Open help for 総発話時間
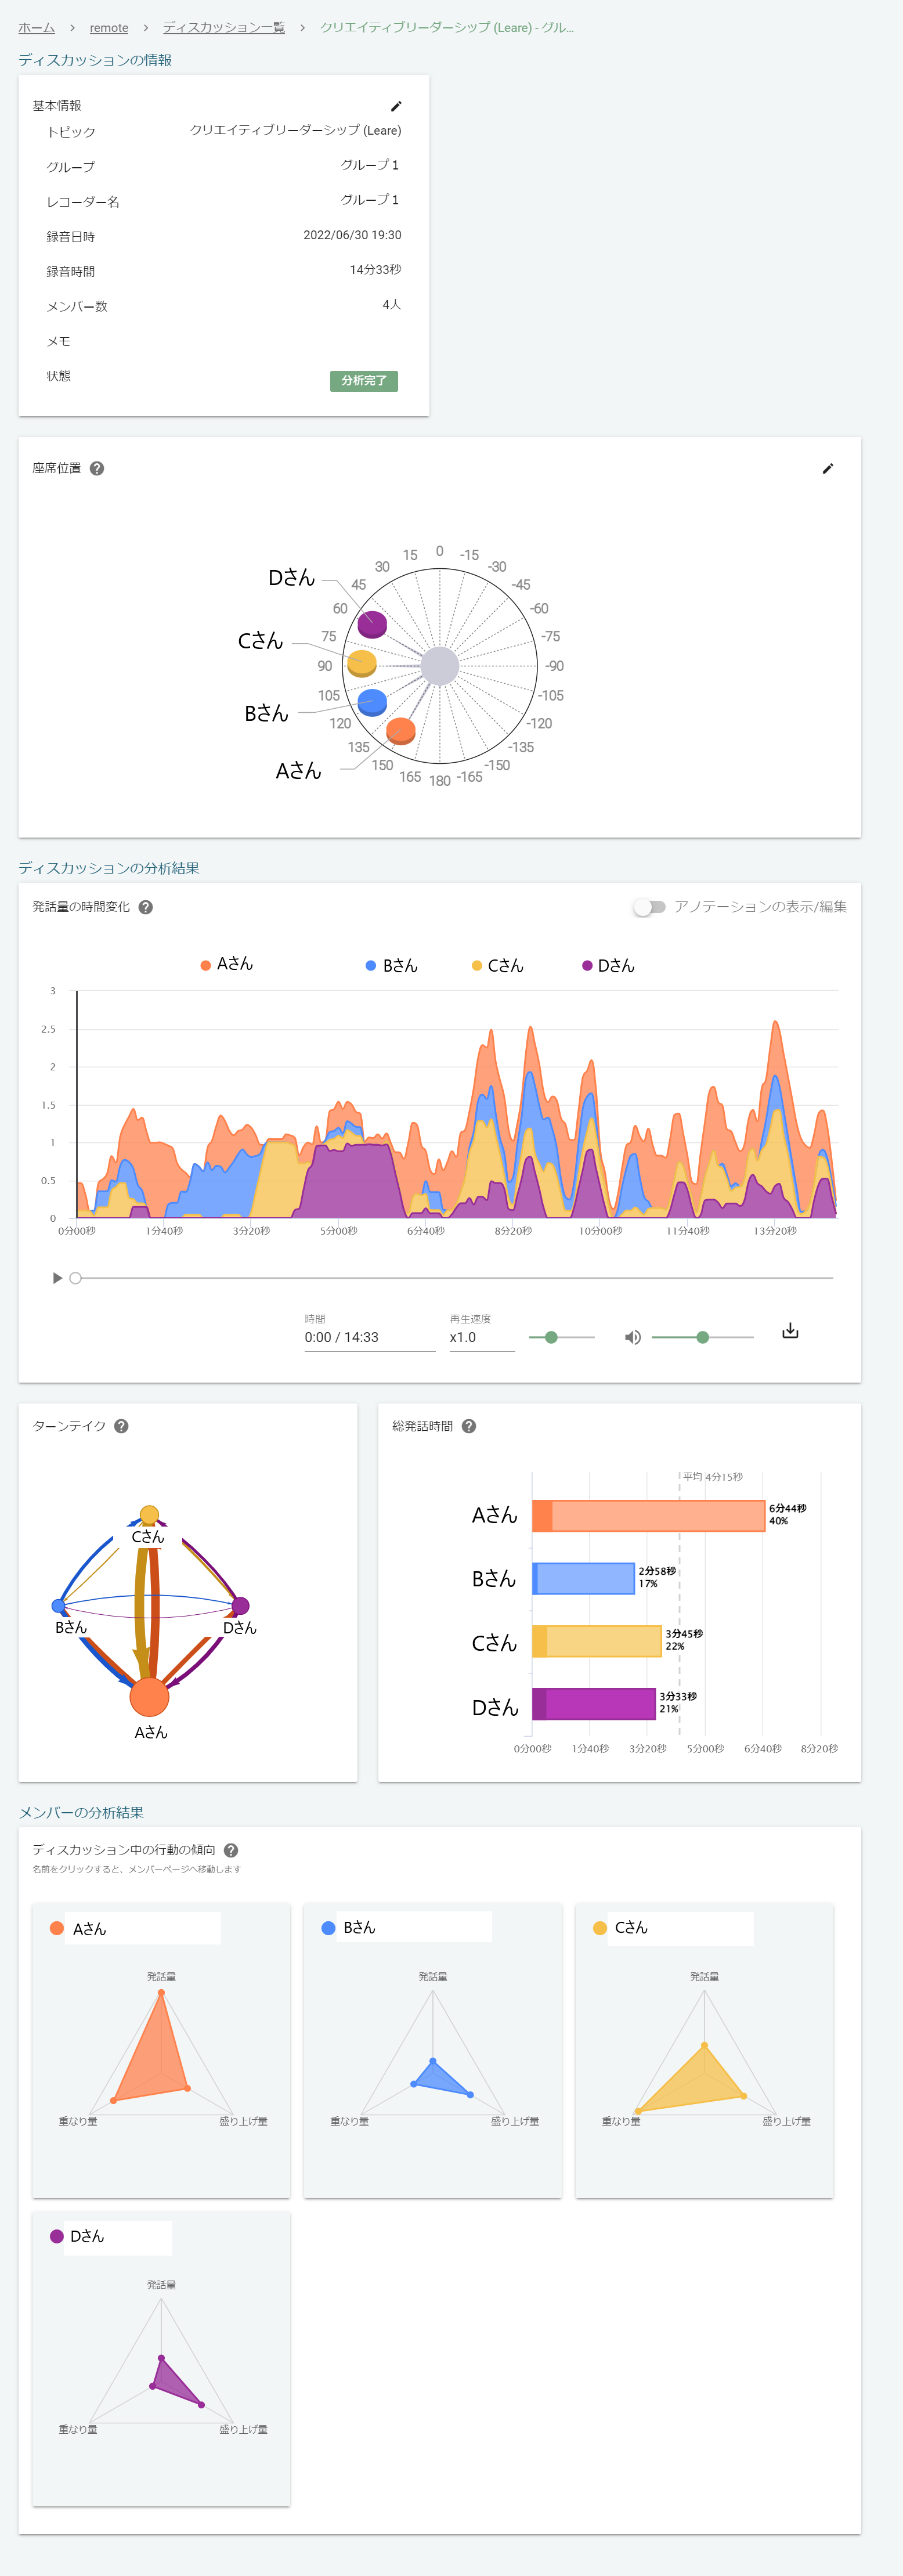Image resolution: width=903 pixels, height=2576 pixels. [469, 1426]
